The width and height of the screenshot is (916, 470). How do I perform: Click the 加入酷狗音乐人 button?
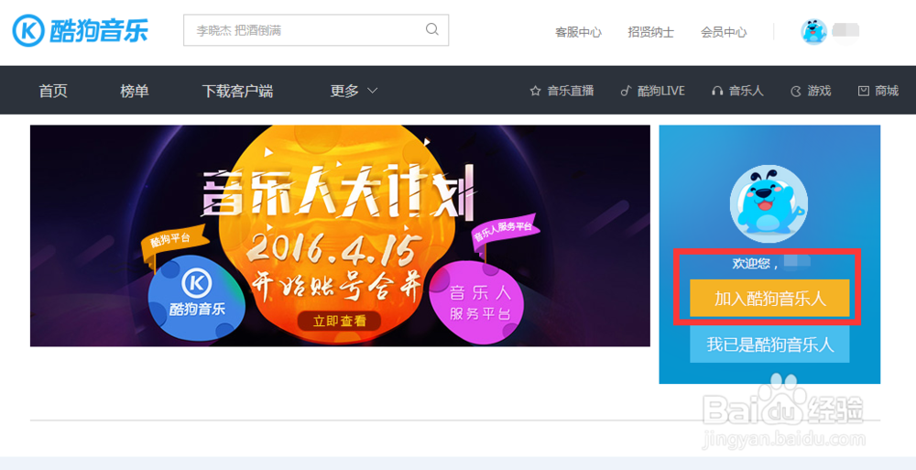(x=769, y=298)
